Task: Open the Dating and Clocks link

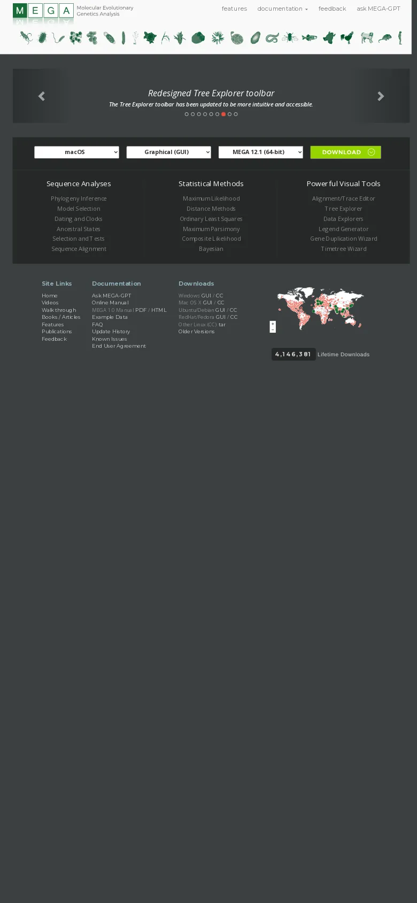Action: coord(79,219)
